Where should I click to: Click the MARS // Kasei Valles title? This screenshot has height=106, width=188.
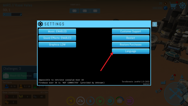click(18, 5)
